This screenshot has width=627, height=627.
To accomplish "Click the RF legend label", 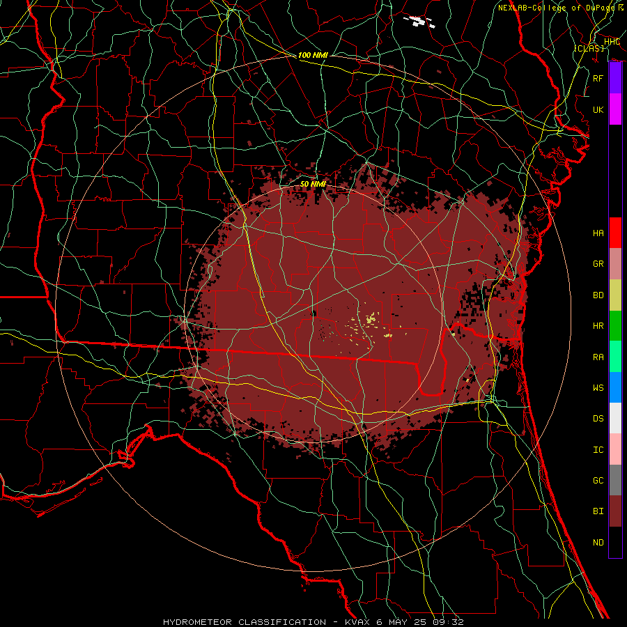I will coord(598,78).
